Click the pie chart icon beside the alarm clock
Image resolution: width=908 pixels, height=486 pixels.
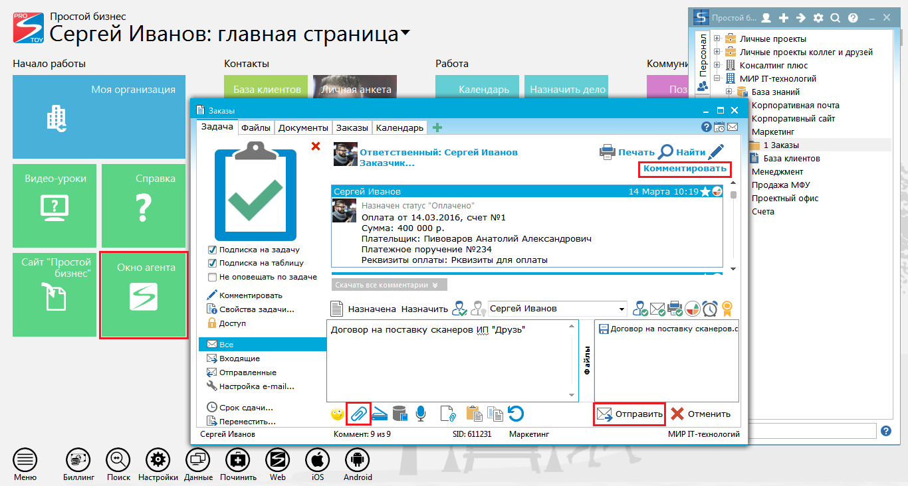pyautogui.click(x=693, y=309)
